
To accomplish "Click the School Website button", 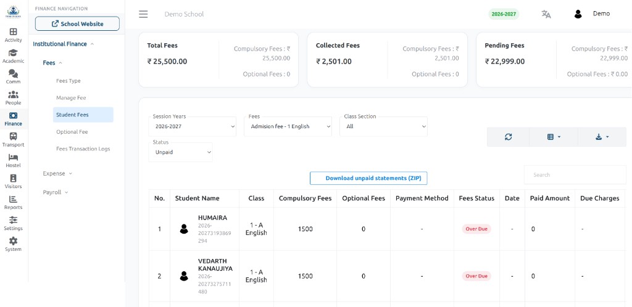I will pyautogui.click(x=77, y=24).
